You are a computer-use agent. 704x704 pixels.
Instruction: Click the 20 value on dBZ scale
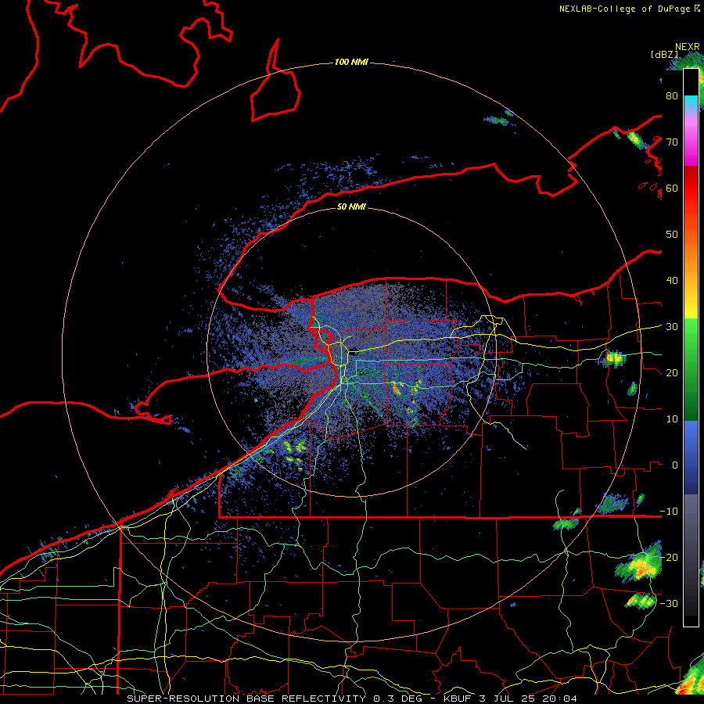point(672,372)
